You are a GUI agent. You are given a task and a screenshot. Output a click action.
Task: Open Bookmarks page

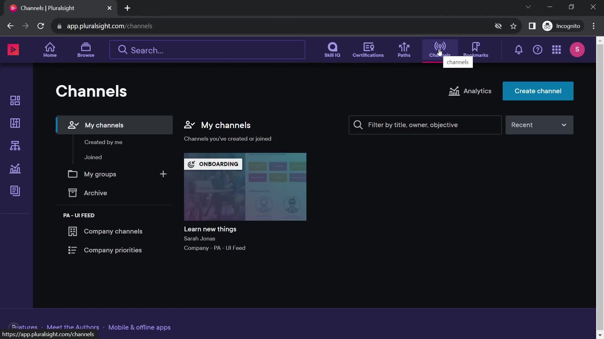pos(476,50)
